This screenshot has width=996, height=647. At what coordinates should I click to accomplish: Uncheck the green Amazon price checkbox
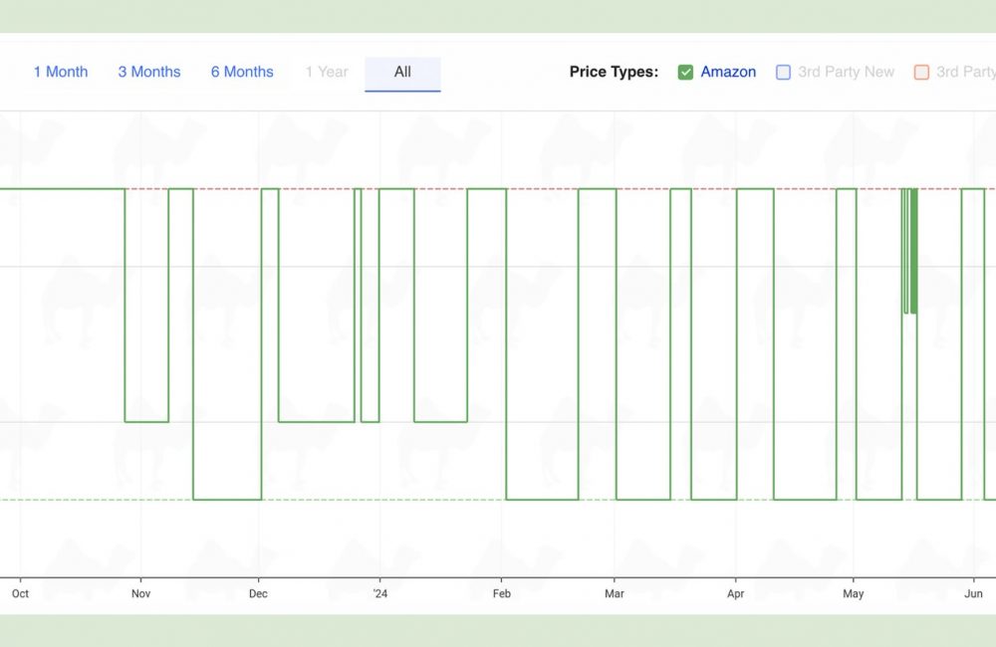coord(685,72)
